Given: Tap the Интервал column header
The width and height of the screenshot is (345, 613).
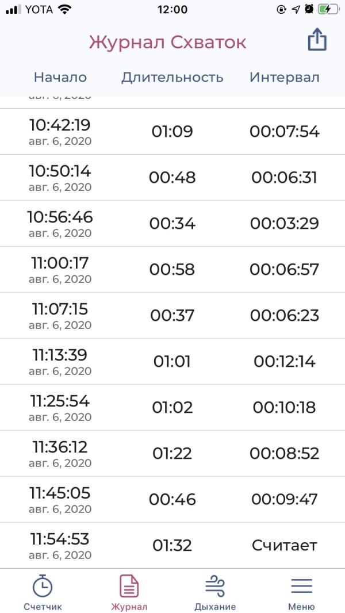Looking at the screenshot, I should tap(285, 78).
